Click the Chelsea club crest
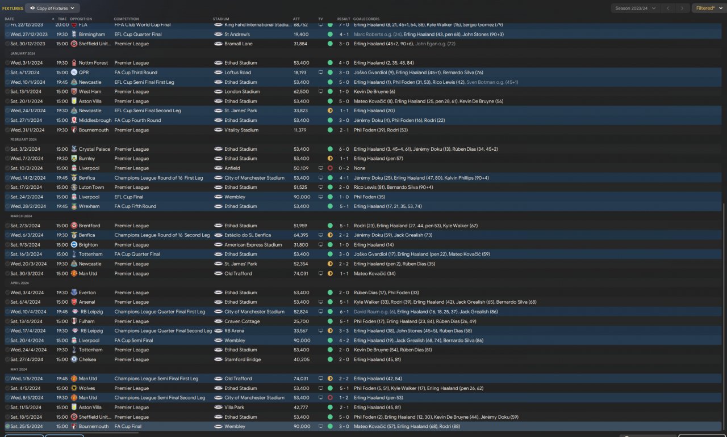Screen dimensions: 727x437 tap(74, 359)
